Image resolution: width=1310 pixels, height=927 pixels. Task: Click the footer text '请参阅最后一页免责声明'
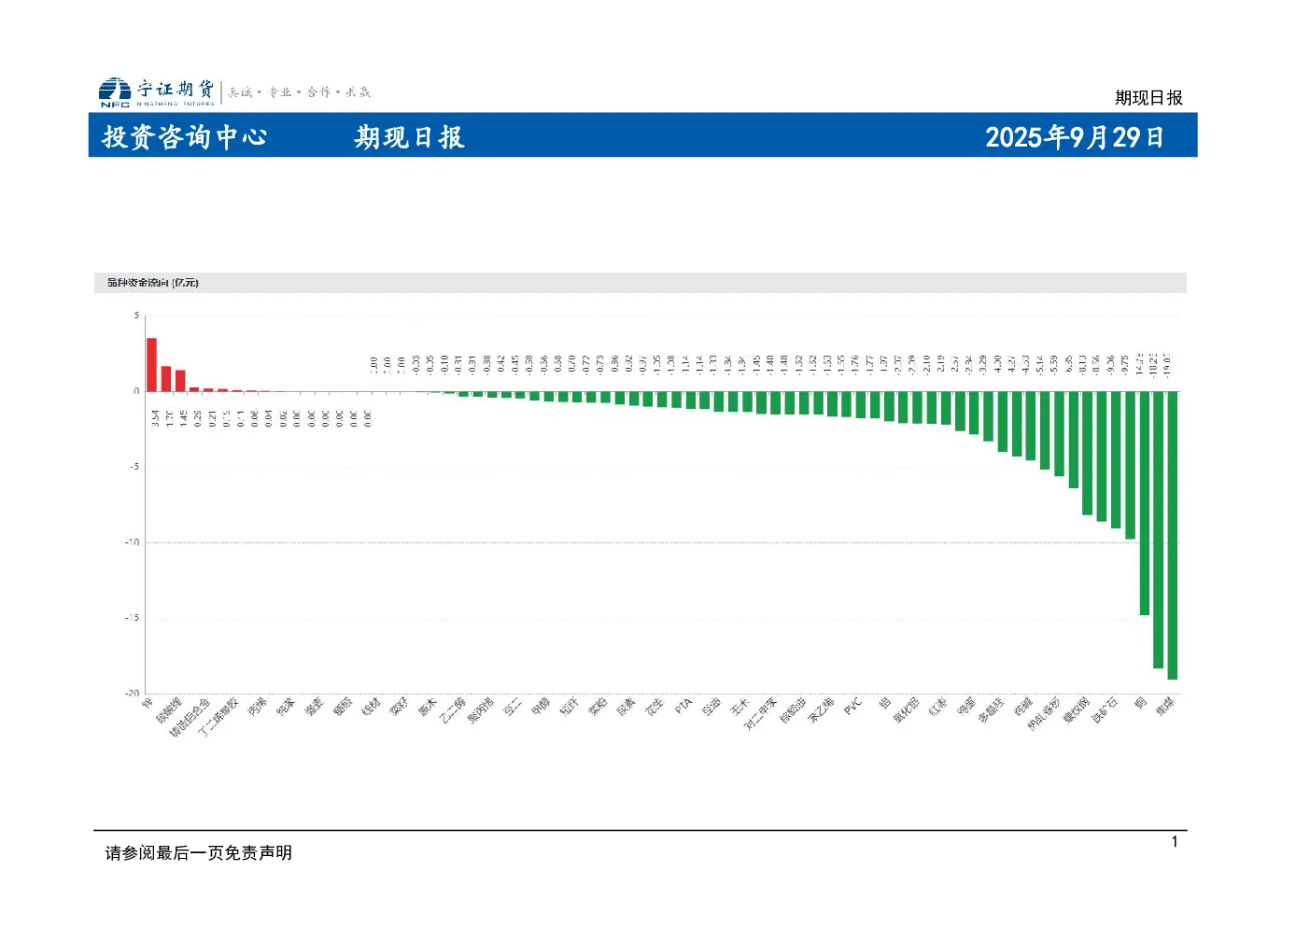[199, 852]
